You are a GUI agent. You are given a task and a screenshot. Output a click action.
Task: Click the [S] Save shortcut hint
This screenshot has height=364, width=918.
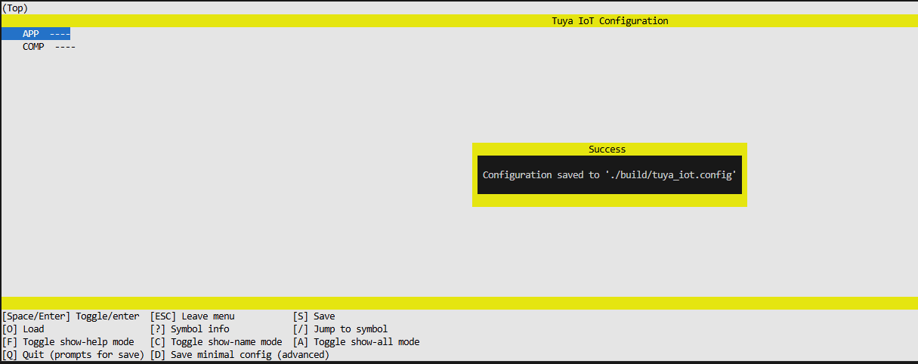click(x=314, y=316)
